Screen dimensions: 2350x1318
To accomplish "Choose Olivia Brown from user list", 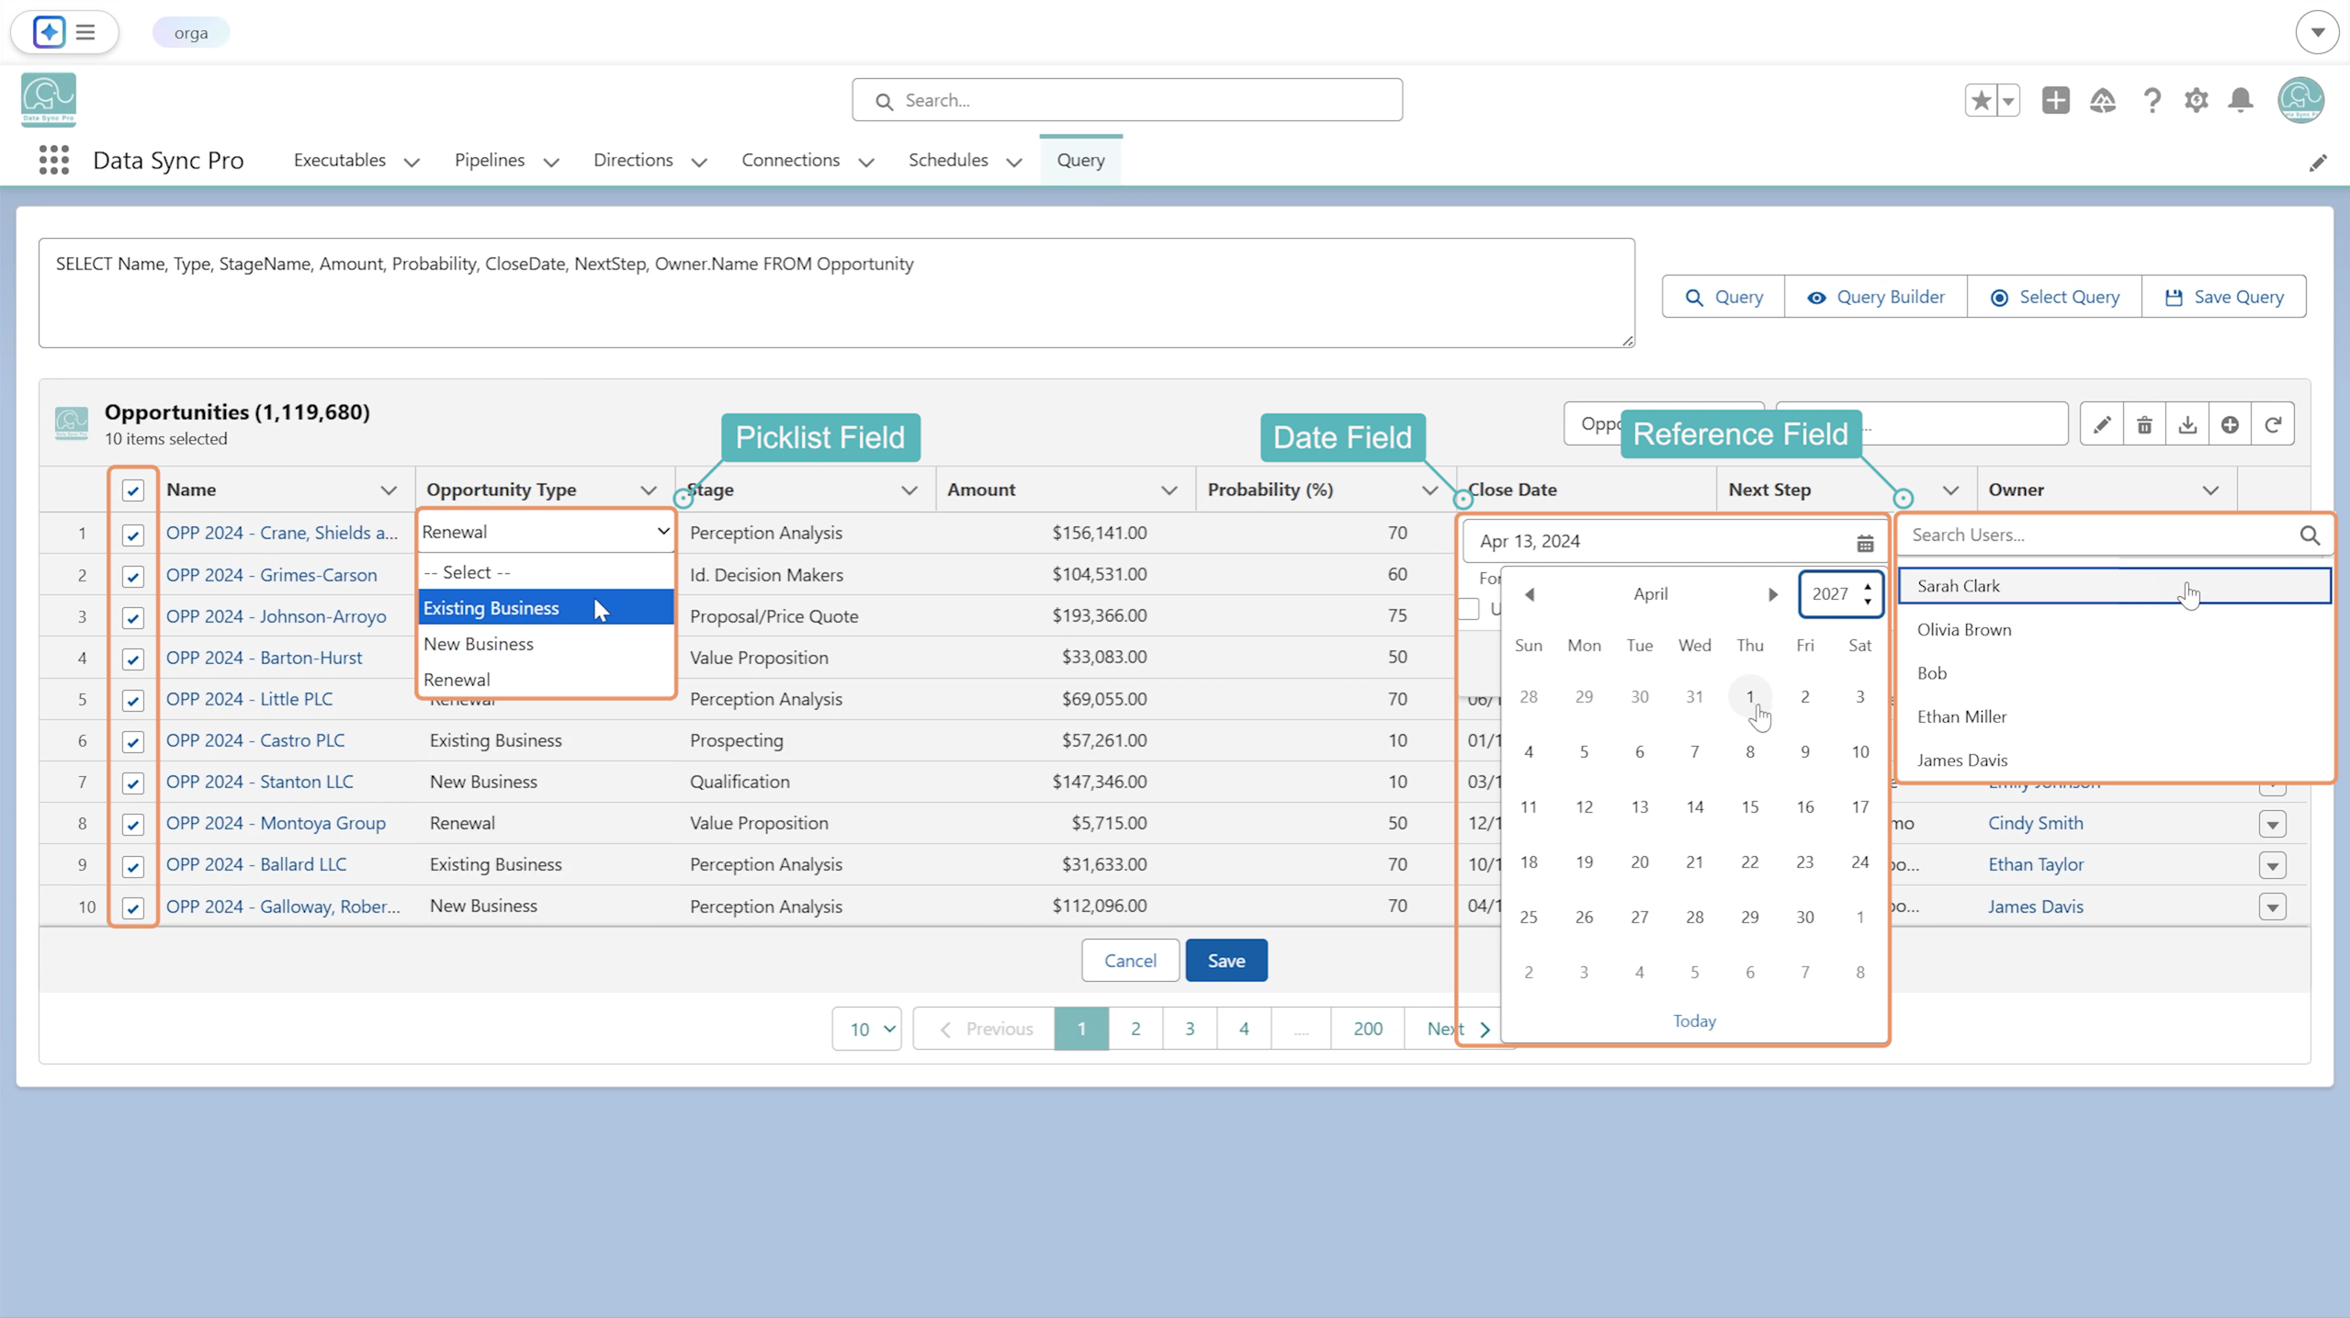I will pyautogui.click(x=2114, y=630).
